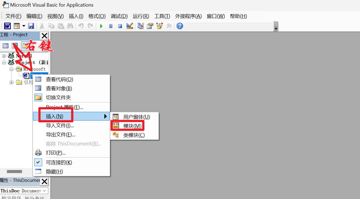Open the 格式(O) menu
Image resolution: width=360 pixels, height=199 pixels.
tap(97, 16)
